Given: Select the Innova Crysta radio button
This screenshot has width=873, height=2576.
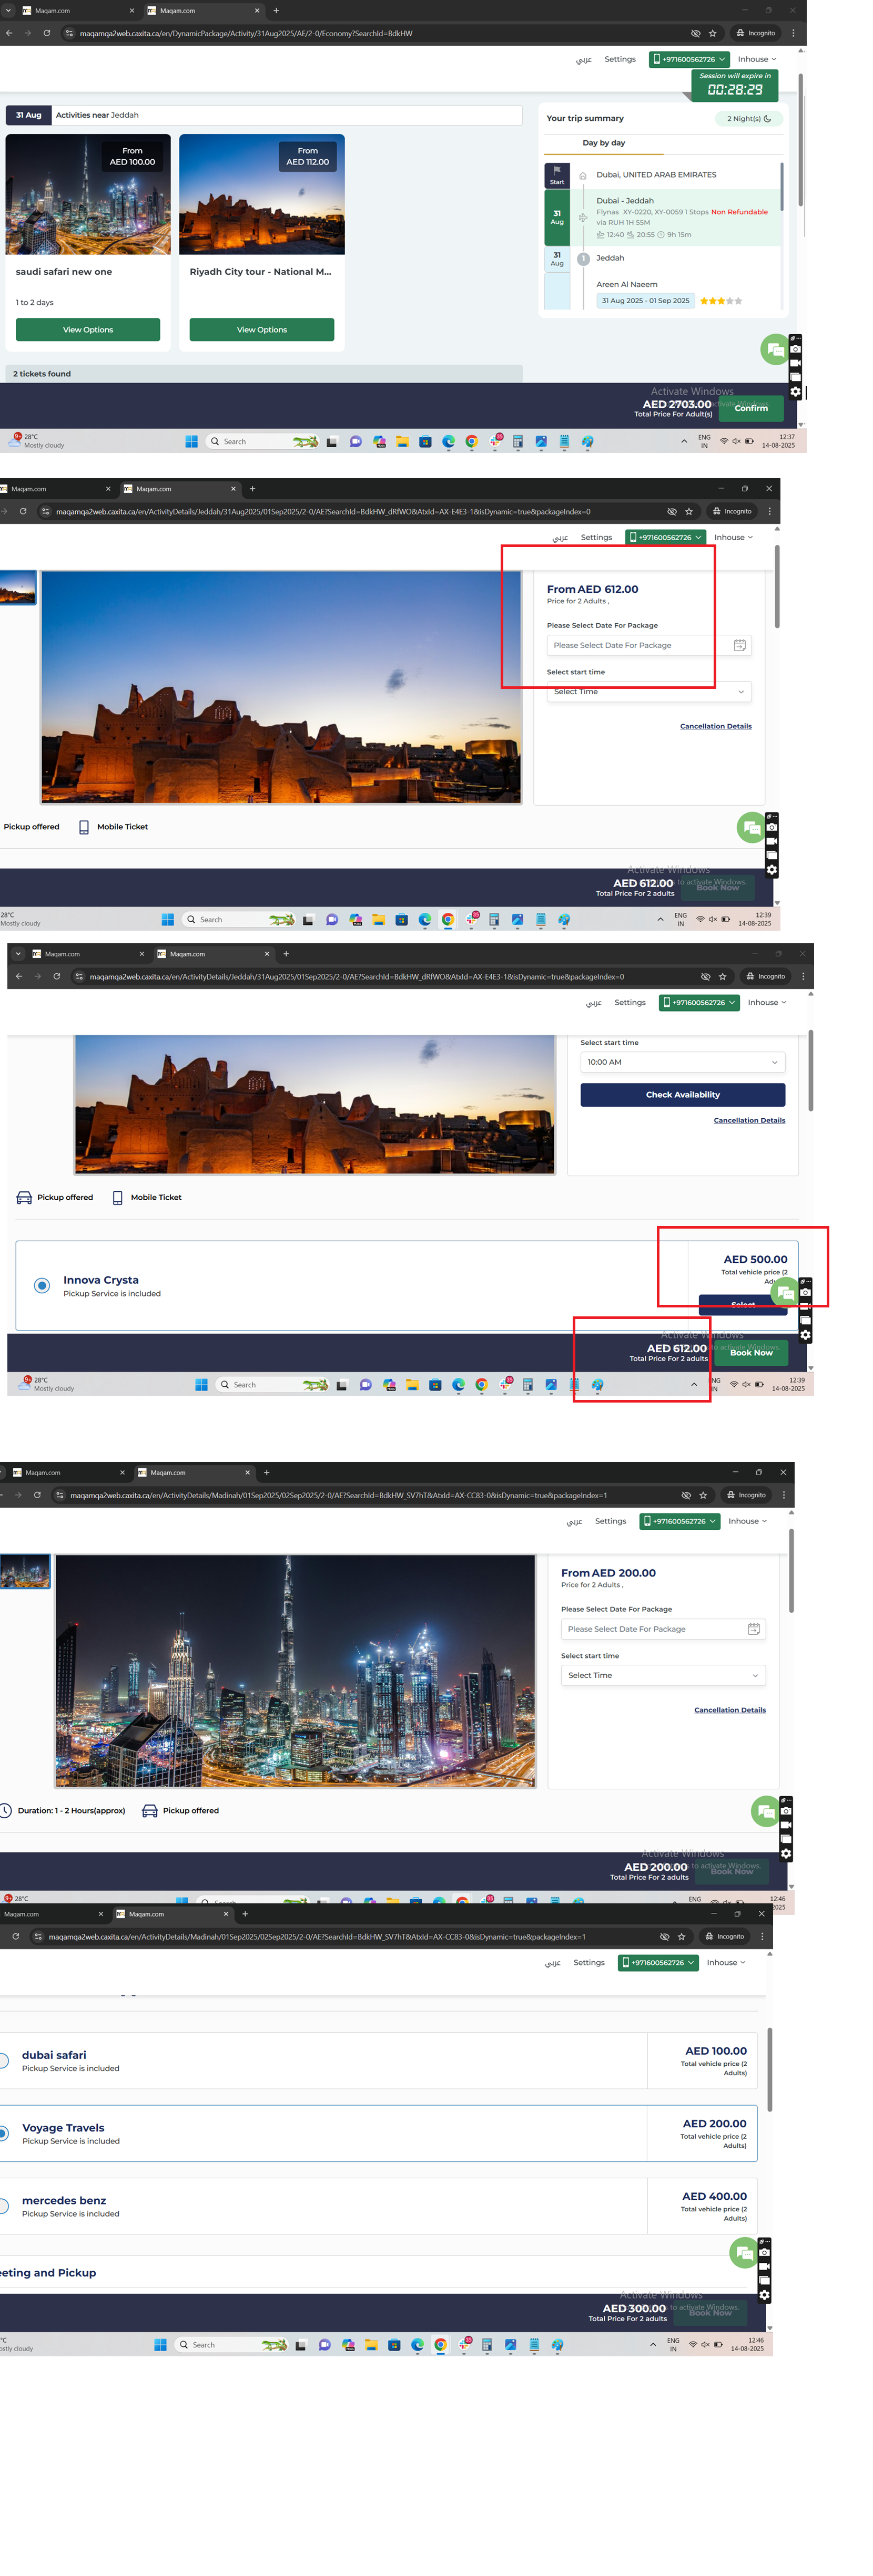Looking at the screenshot, I should click(42, 1285).
